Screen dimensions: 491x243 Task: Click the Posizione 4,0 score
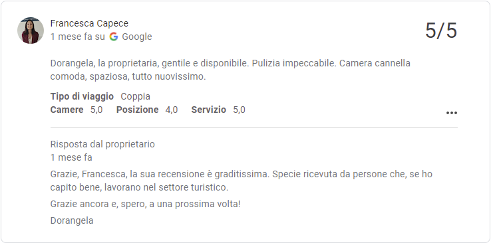172,110
